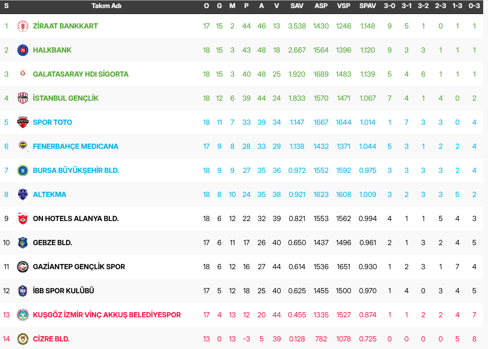This screenshot has width=488, height=349.
Task: Click the 0-3 column header
Action: click(474, 6)
